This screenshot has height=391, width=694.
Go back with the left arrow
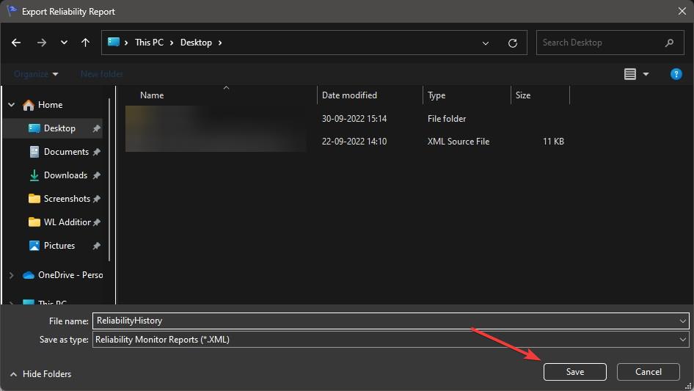[16, 43]
